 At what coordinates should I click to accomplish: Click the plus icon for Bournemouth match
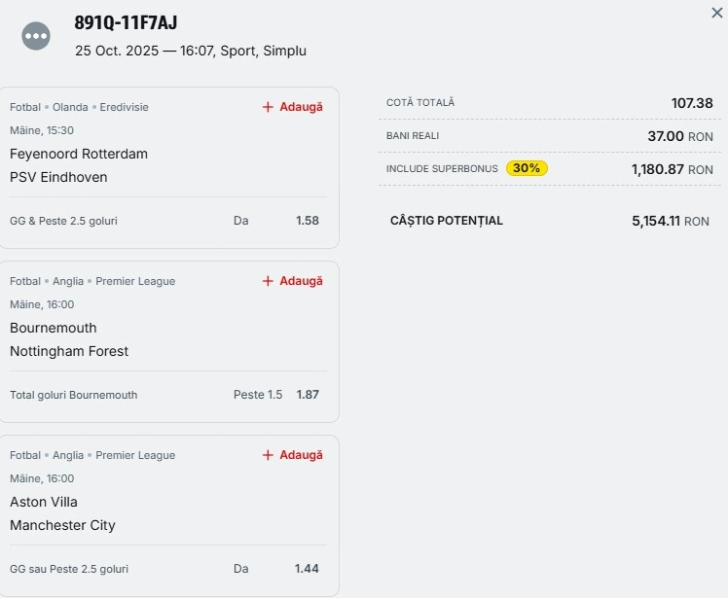click(268, 281)
